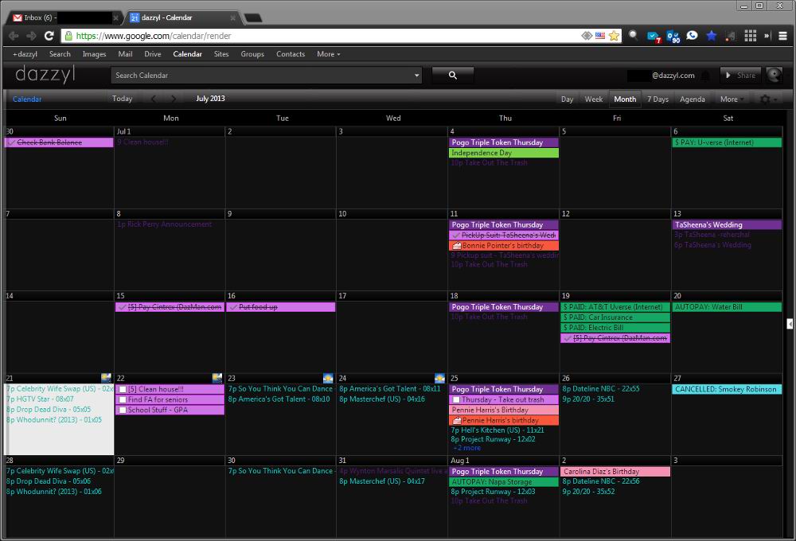This screenshot has height=541, width=796.
Task: Uncheck the 'Put food up' task checkmark
Action: pyautogui.click(x=233, y=307)
